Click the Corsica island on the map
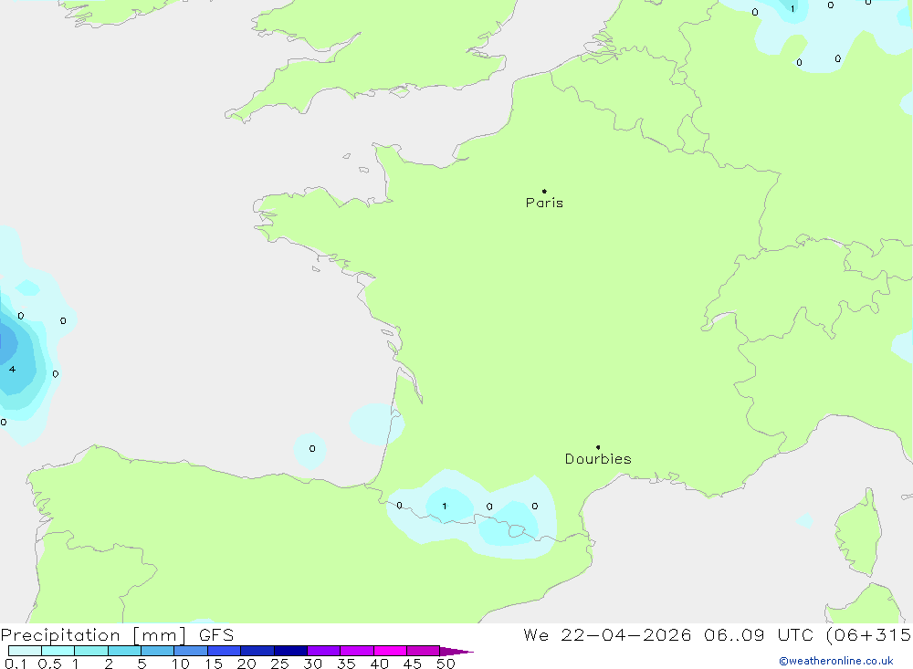Image resolution: width=913 pixels, height=669 pixels. 858,533
